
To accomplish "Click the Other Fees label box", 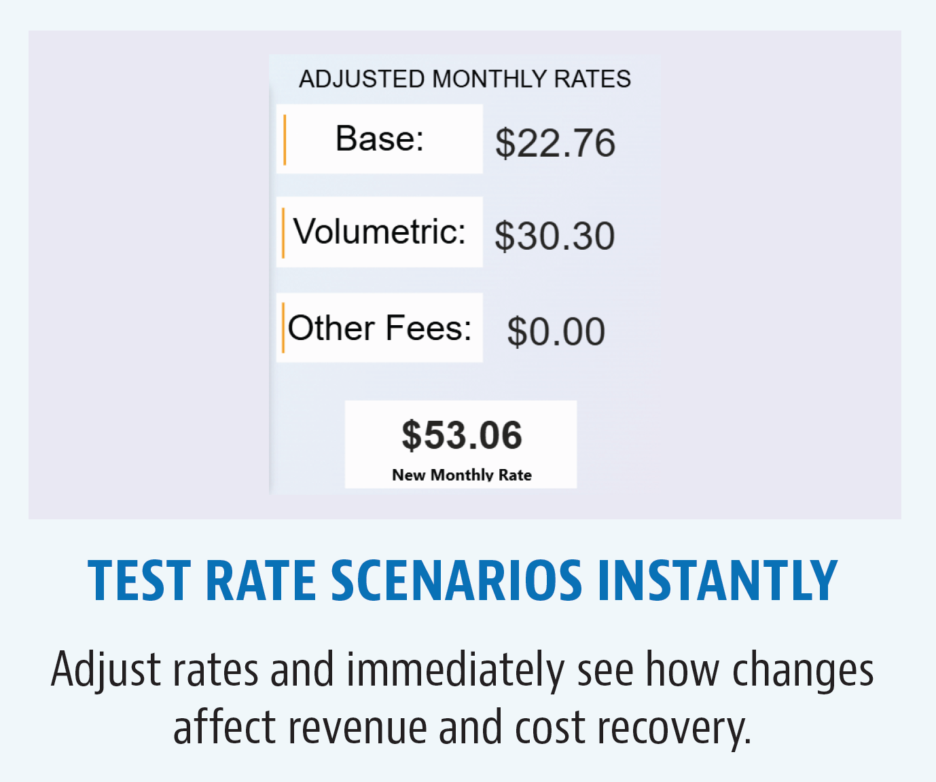I will [380, 328].
